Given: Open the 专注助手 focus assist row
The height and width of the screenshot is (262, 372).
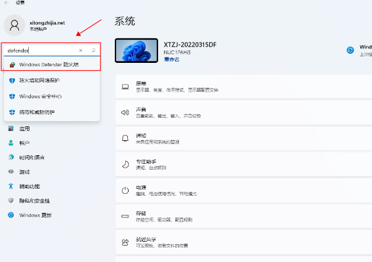Looking at the screenshot, I should (243, 164).
